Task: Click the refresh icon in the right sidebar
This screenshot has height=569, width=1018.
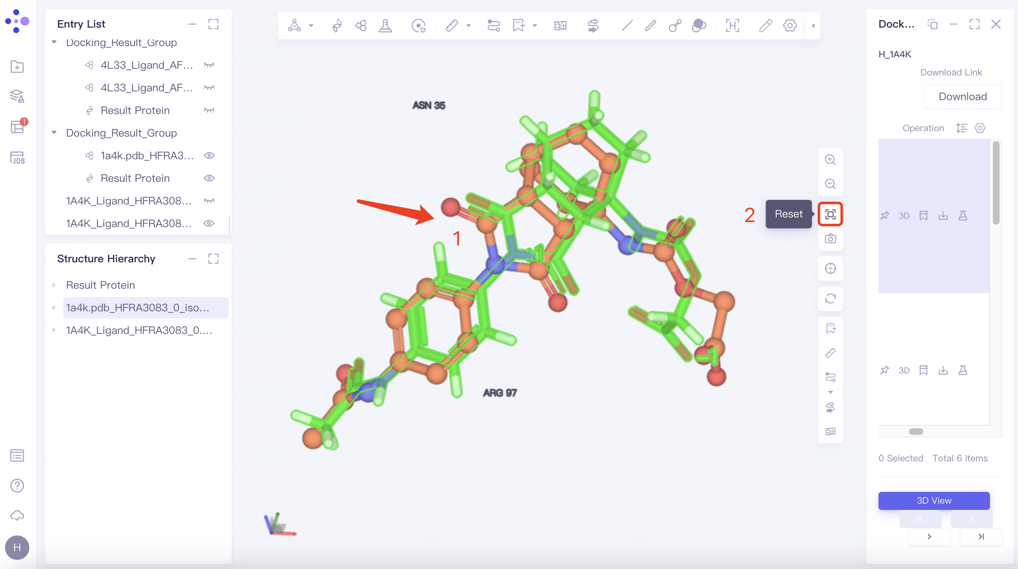Action: tap(830, 299)
